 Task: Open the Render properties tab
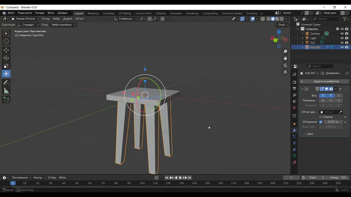(x=295, y=82)
